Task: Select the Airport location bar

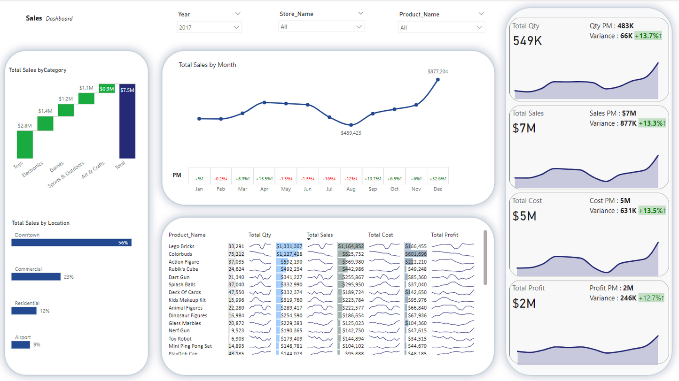Action: coord(21,345)
